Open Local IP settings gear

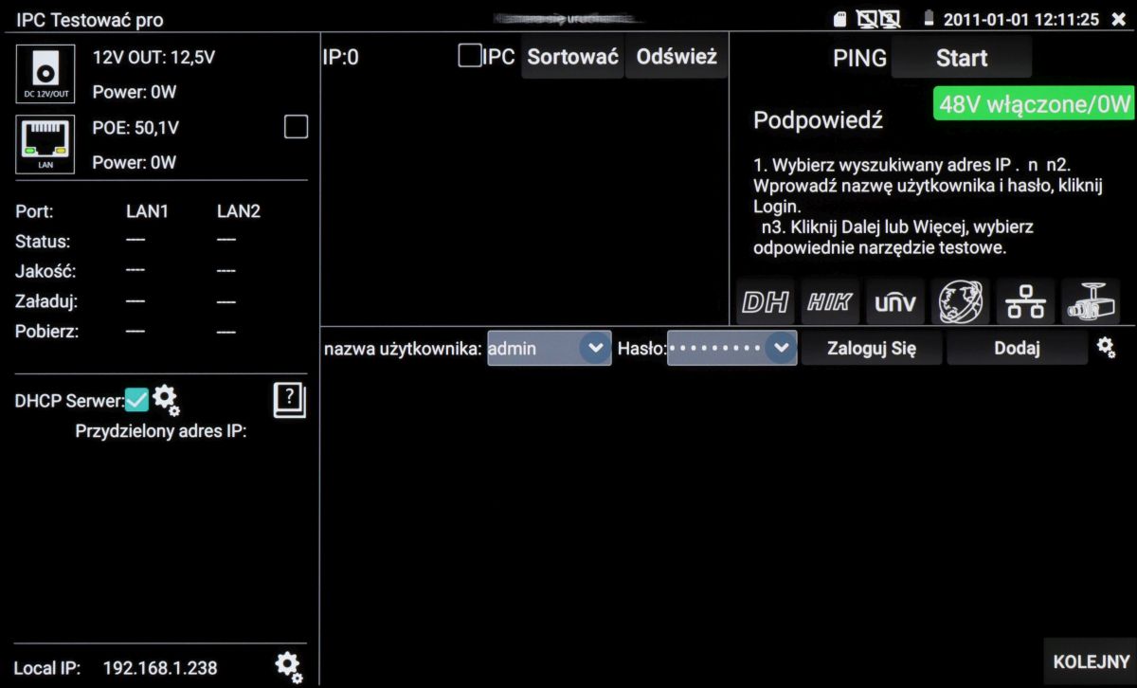289,667
